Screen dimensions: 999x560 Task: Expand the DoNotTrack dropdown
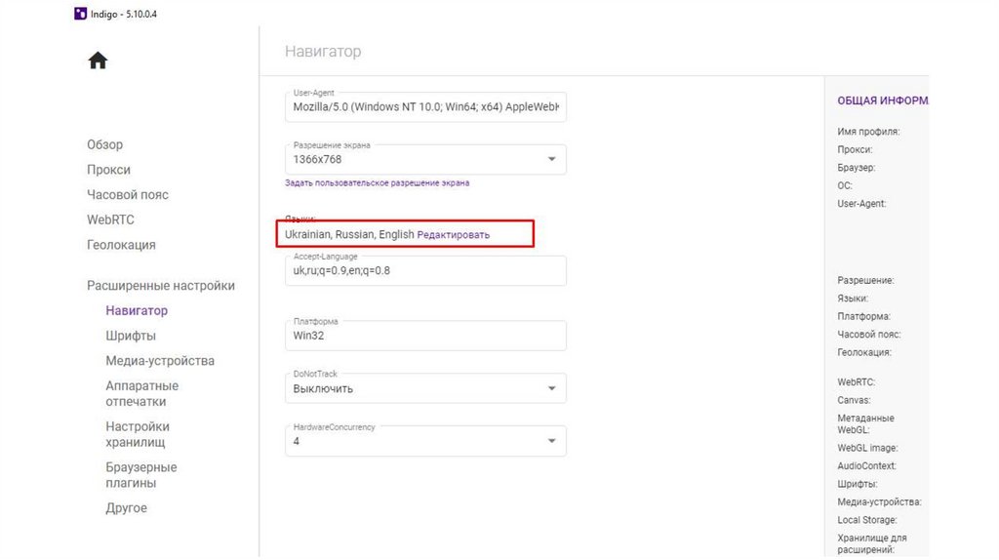point(551,388)
